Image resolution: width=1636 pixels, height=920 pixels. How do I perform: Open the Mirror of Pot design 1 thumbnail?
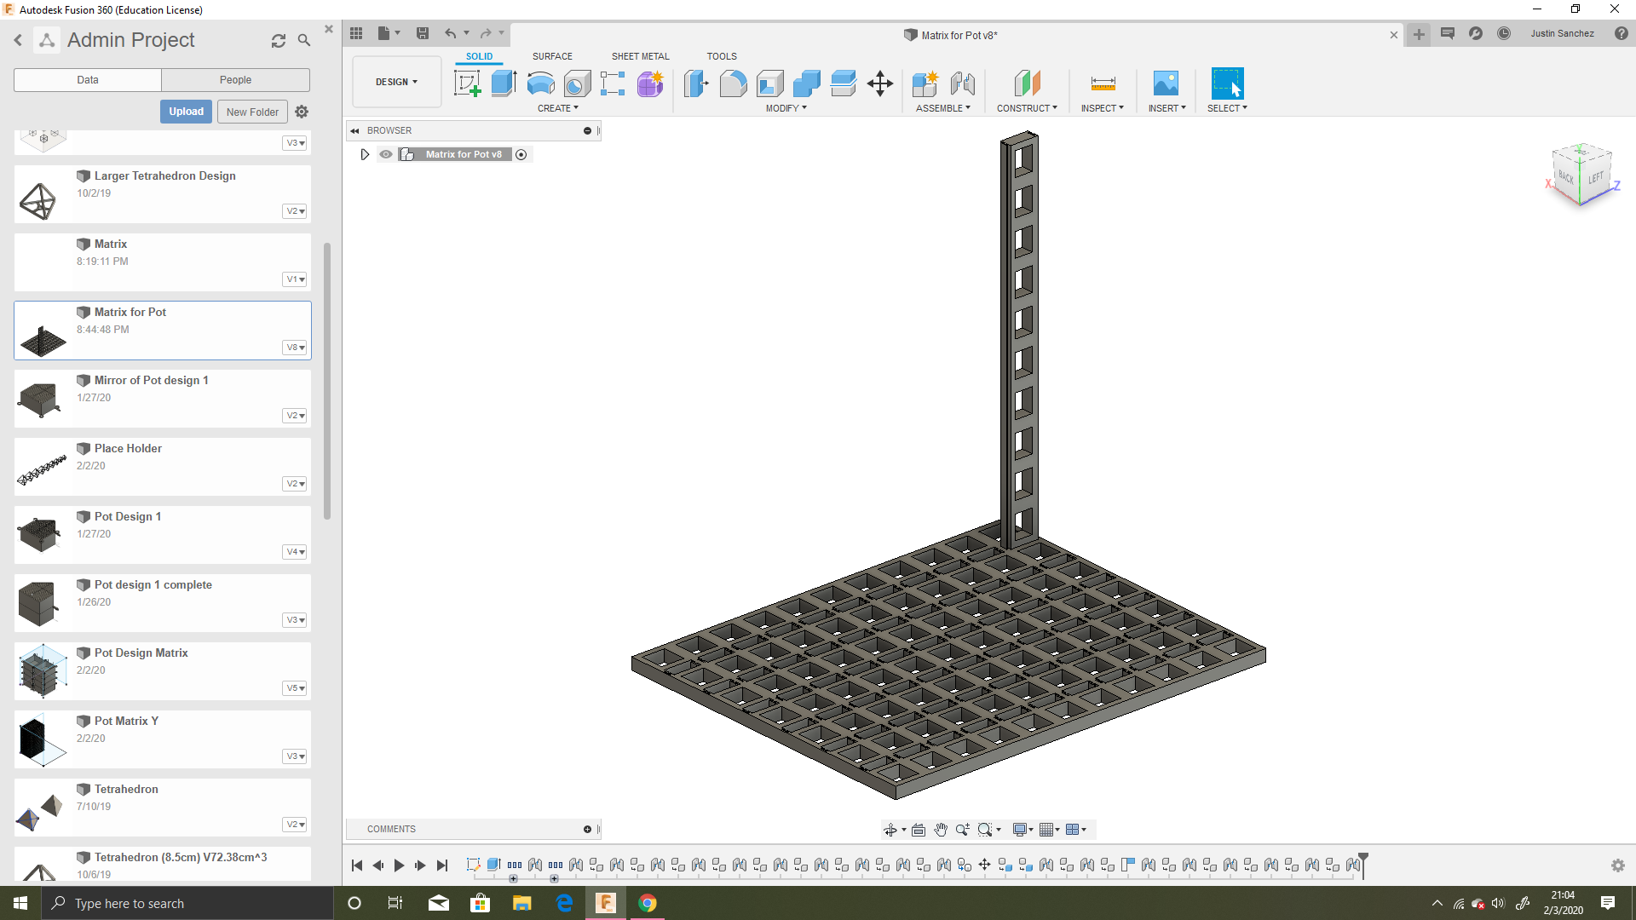[x=39, y=399]
